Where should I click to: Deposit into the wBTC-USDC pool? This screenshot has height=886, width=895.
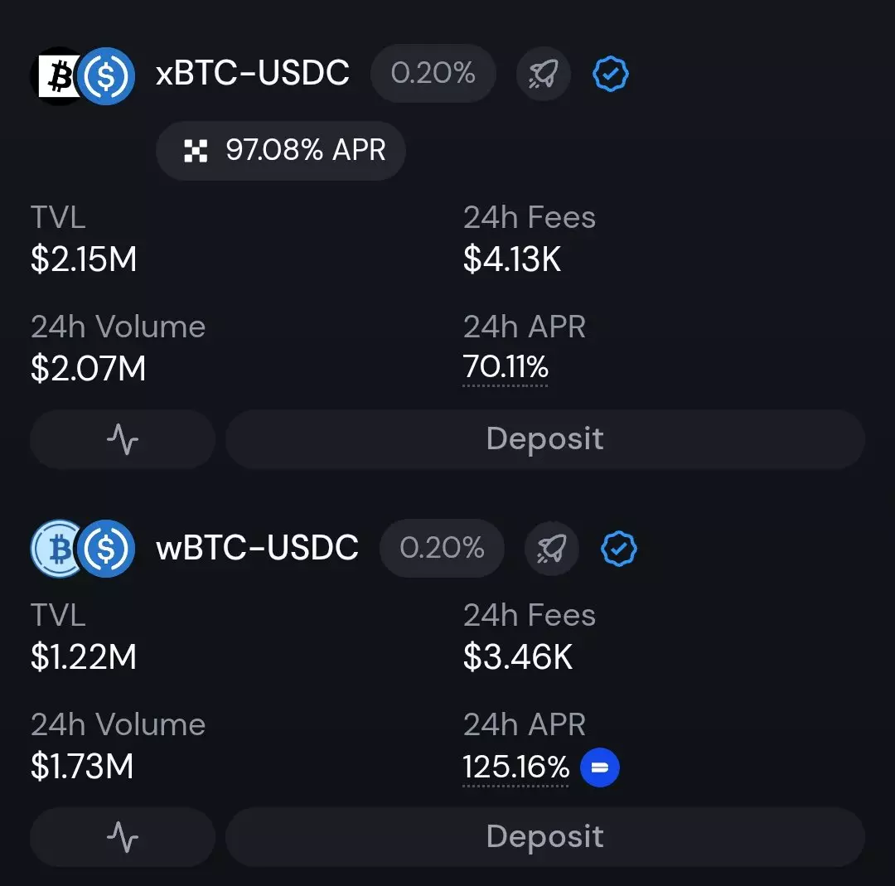544,837
